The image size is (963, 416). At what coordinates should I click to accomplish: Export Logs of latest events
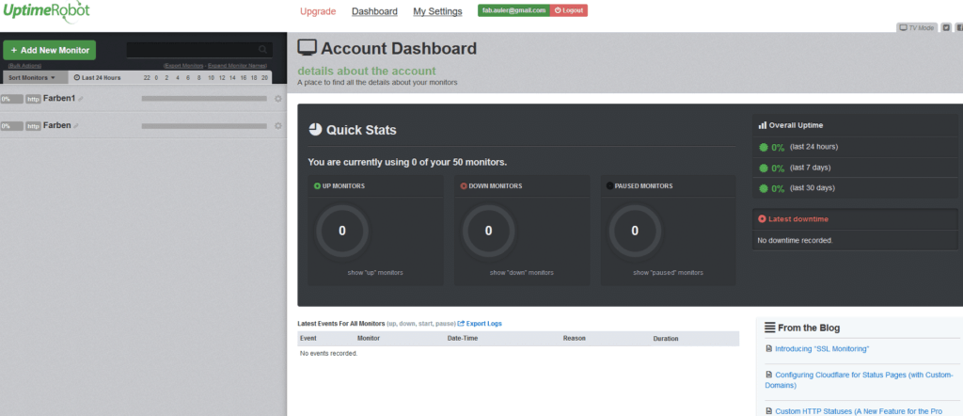tap(480, 323)
